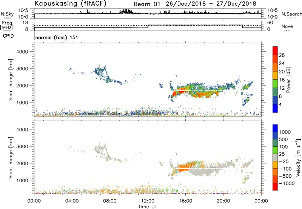Viewport: 302px width, 209px height.
Task: Click the '60' Nave axis tick label
Action: (270, 23)
